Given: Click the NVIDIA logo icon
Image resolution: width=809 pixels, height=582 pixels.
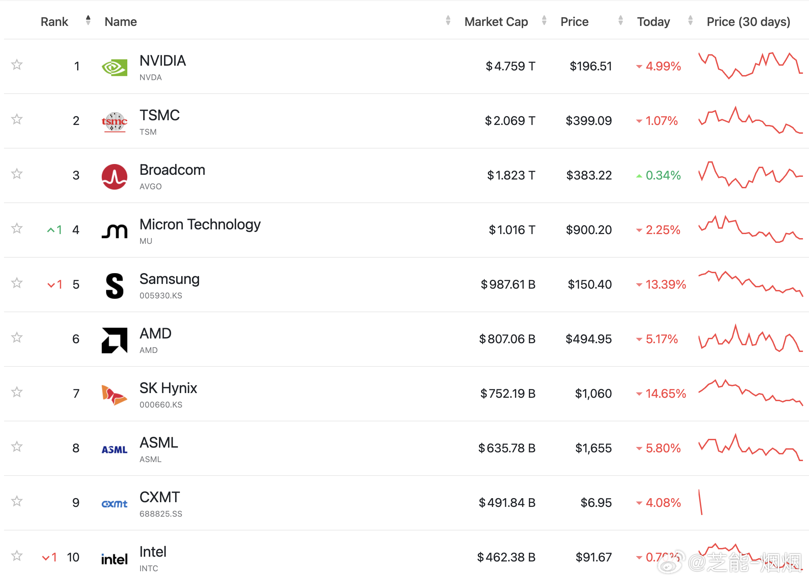Looking at the screenshot, I should coord(115,67).
